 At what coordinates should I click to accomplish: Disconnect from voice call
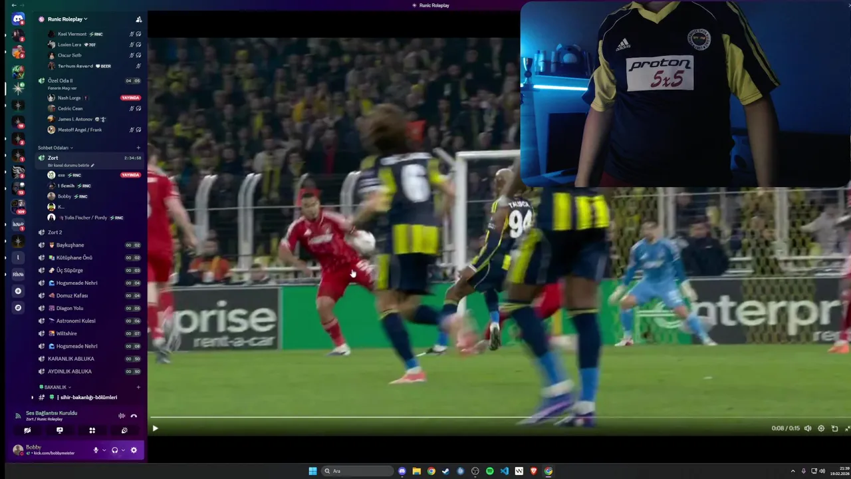point(134,416)
